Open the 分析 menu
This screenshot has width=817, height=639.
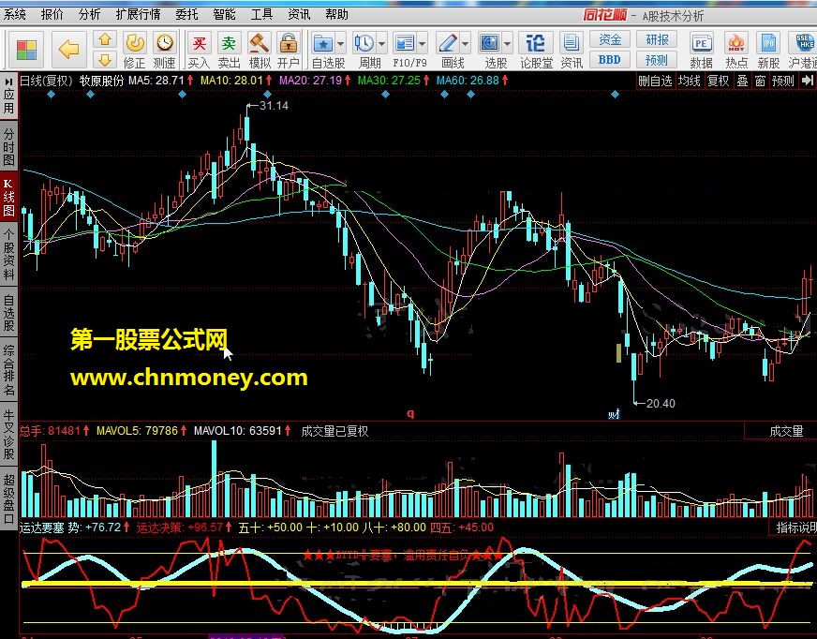pos(89,15)
